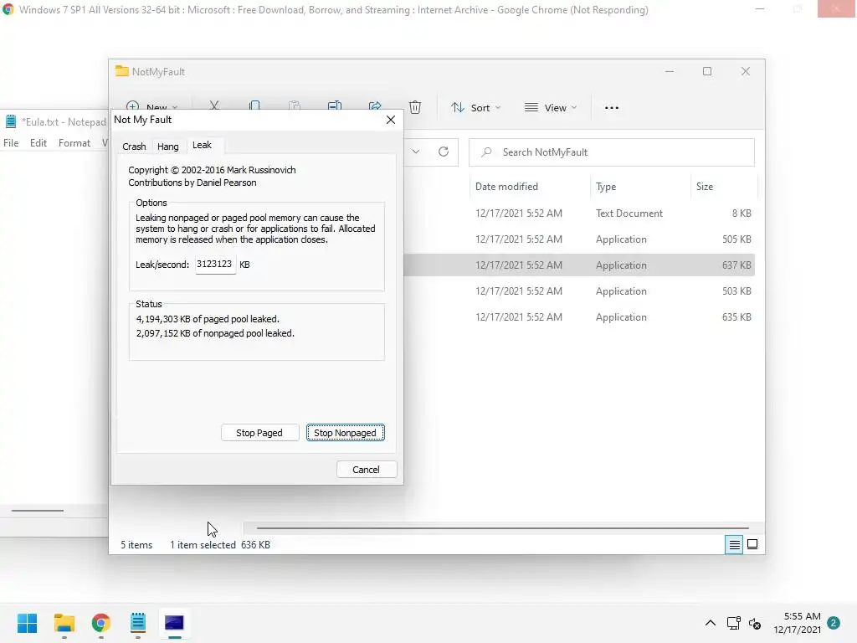
Task: Cancel the Not My Fault dialog
Action: 367,469
